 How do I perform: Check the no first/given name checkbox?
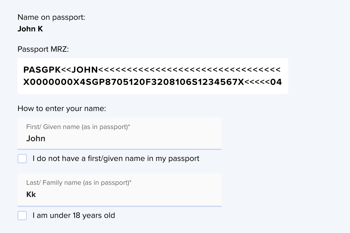22,159
